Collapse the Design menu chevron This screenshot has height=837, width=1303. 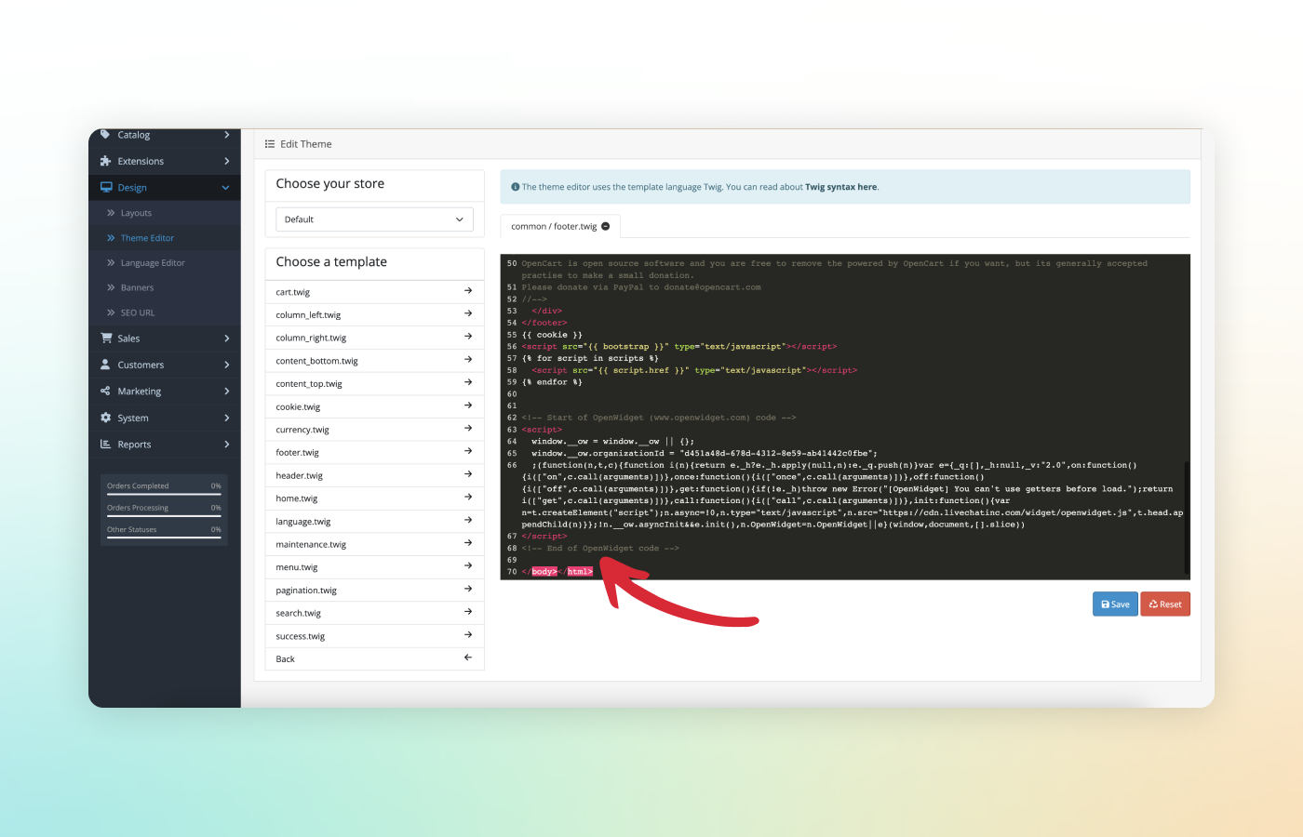coord(226,188)
